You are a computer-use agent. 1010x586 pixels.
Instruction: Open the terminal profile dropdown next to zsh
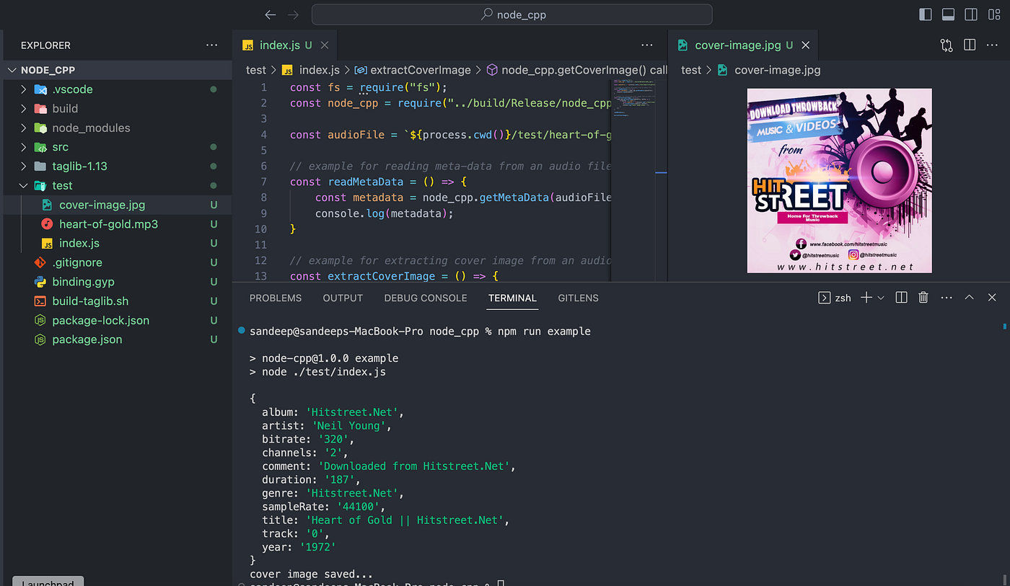click(882, 297)
